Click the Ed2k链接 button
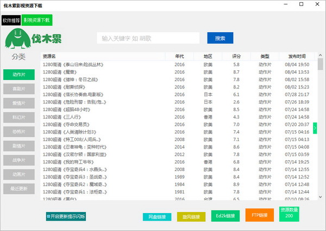Screen dimensions: 326x231 coord(225,216)
